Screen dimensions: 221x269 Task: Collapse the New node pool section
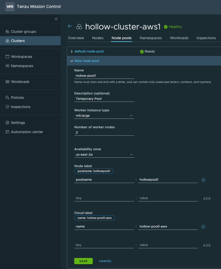tap(71, 61)
